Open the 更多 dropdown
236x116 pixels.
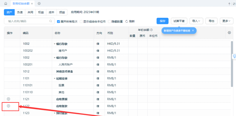pos(226,21)
